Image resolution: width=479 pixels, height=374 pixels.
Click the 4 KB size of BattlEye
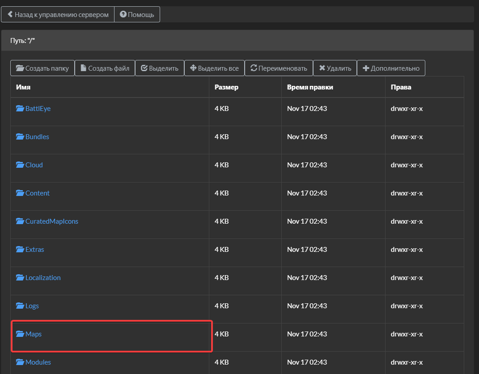click(221, 108)
